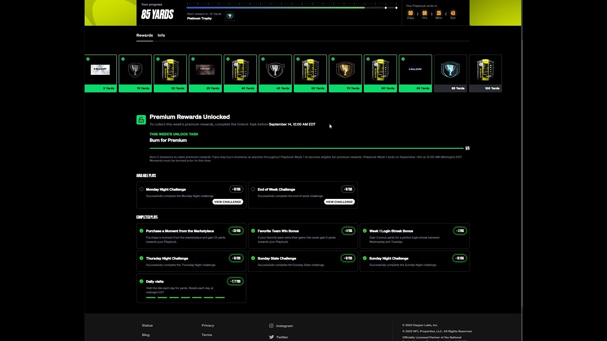Open the 80 Yards pack reward
This screenshot has height=341, width=607.
[380, 70]
